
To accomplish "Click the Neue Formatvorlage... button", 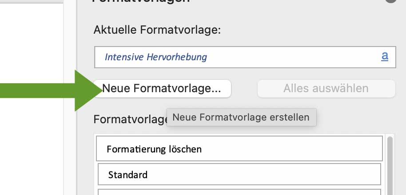I will point(162,89).
